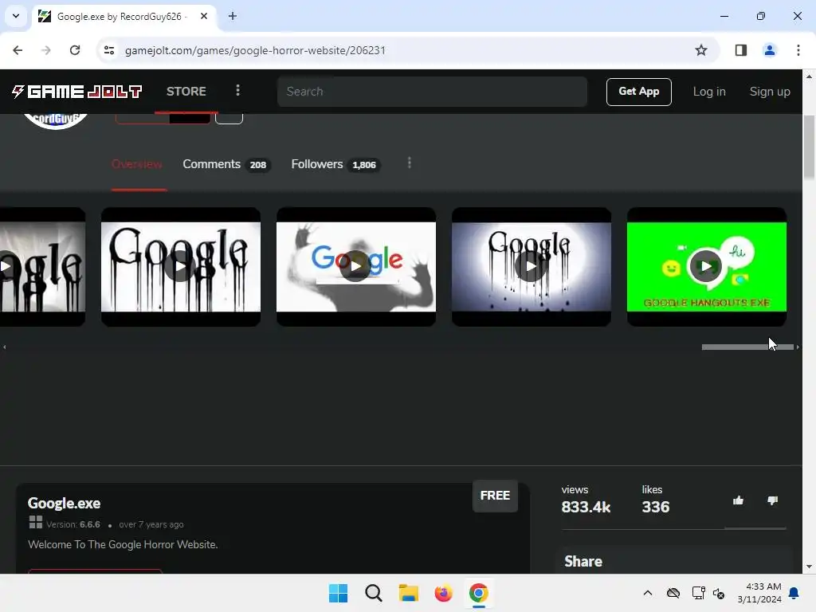Launch Firefox from taskbar
The image size is (816, 612).
click(443, 593)
